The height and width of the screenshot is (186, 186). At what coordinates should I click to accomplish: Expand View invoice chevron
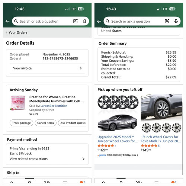(81, 68)
